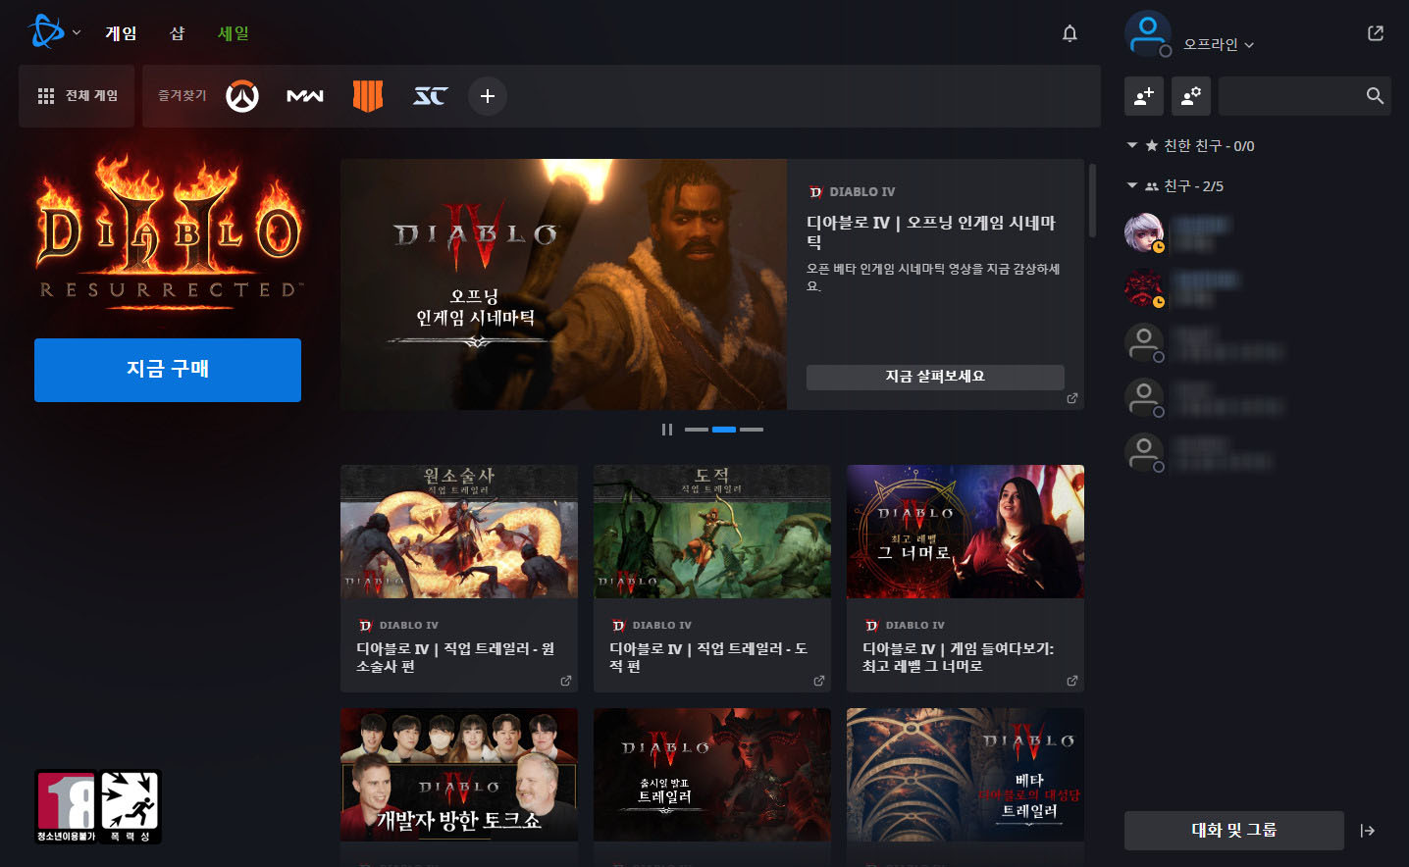Switch to the 샵 tab

pos(178,33)
